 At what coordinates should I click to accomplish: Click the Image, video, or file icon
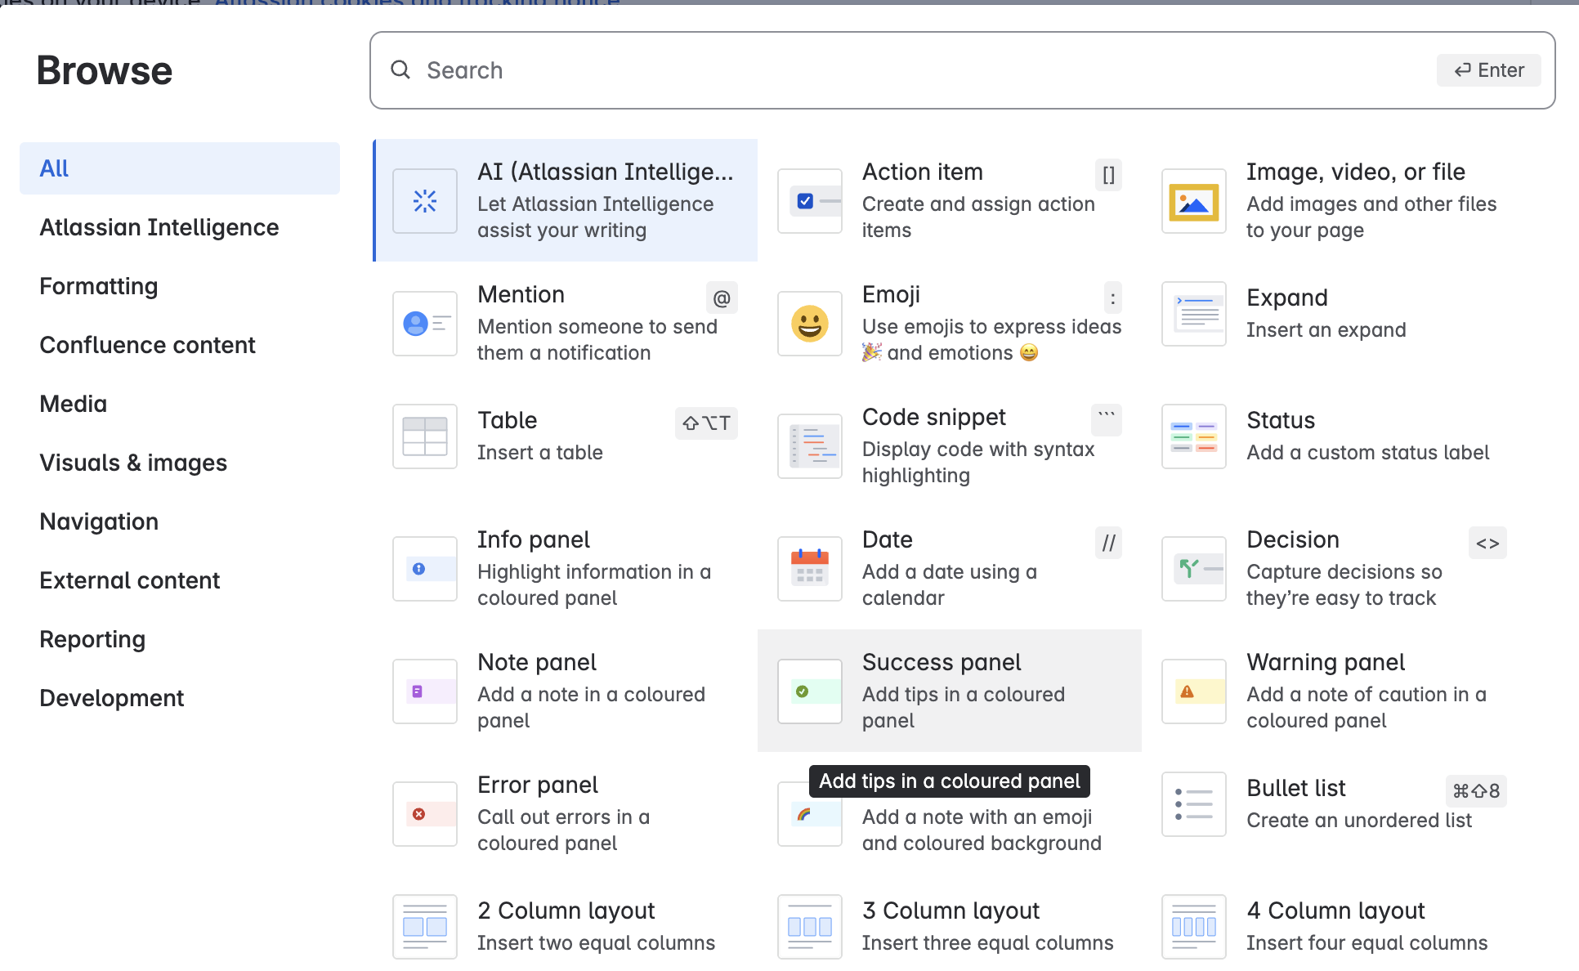[x=1194, y=201]
